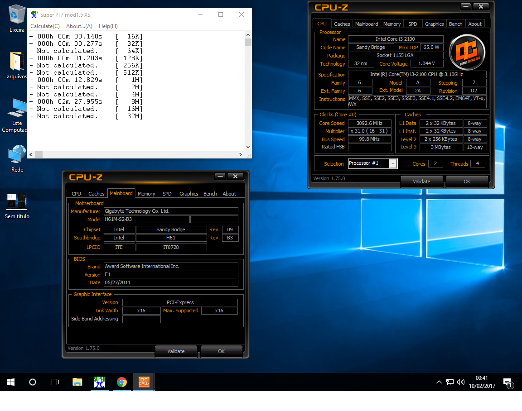The image size is (522, 411).
Task: Minimize the top CPU-Z window
Action: 466,6
